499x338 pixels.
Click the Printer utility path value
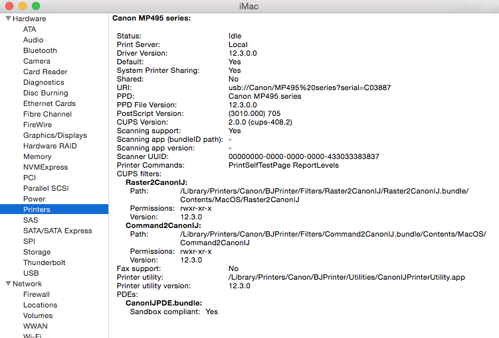click(347, 278)
